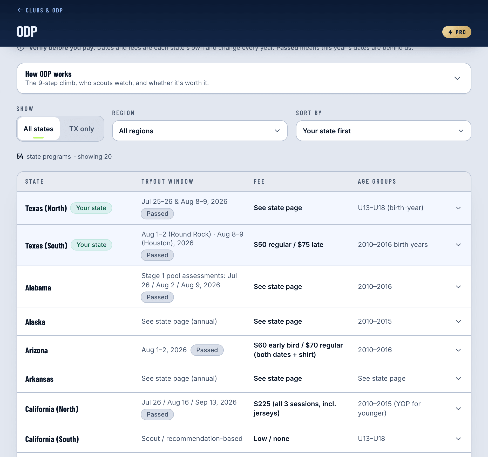
Task: Click the $50 regular / $75 late fee
Action: click(x=288, y=245)
